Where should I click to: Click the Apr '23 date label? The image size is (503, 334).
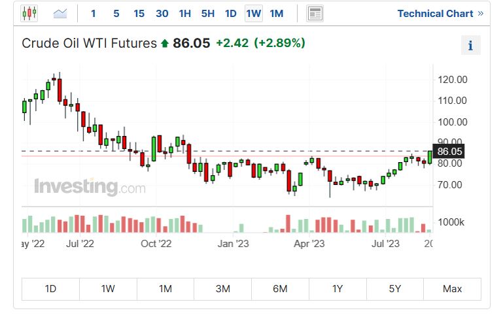(x=309, y=244)
